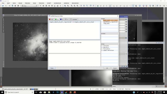The image size is (167, 94).
Task: Expand the Functions syntax group
Action: coord(102,46)
